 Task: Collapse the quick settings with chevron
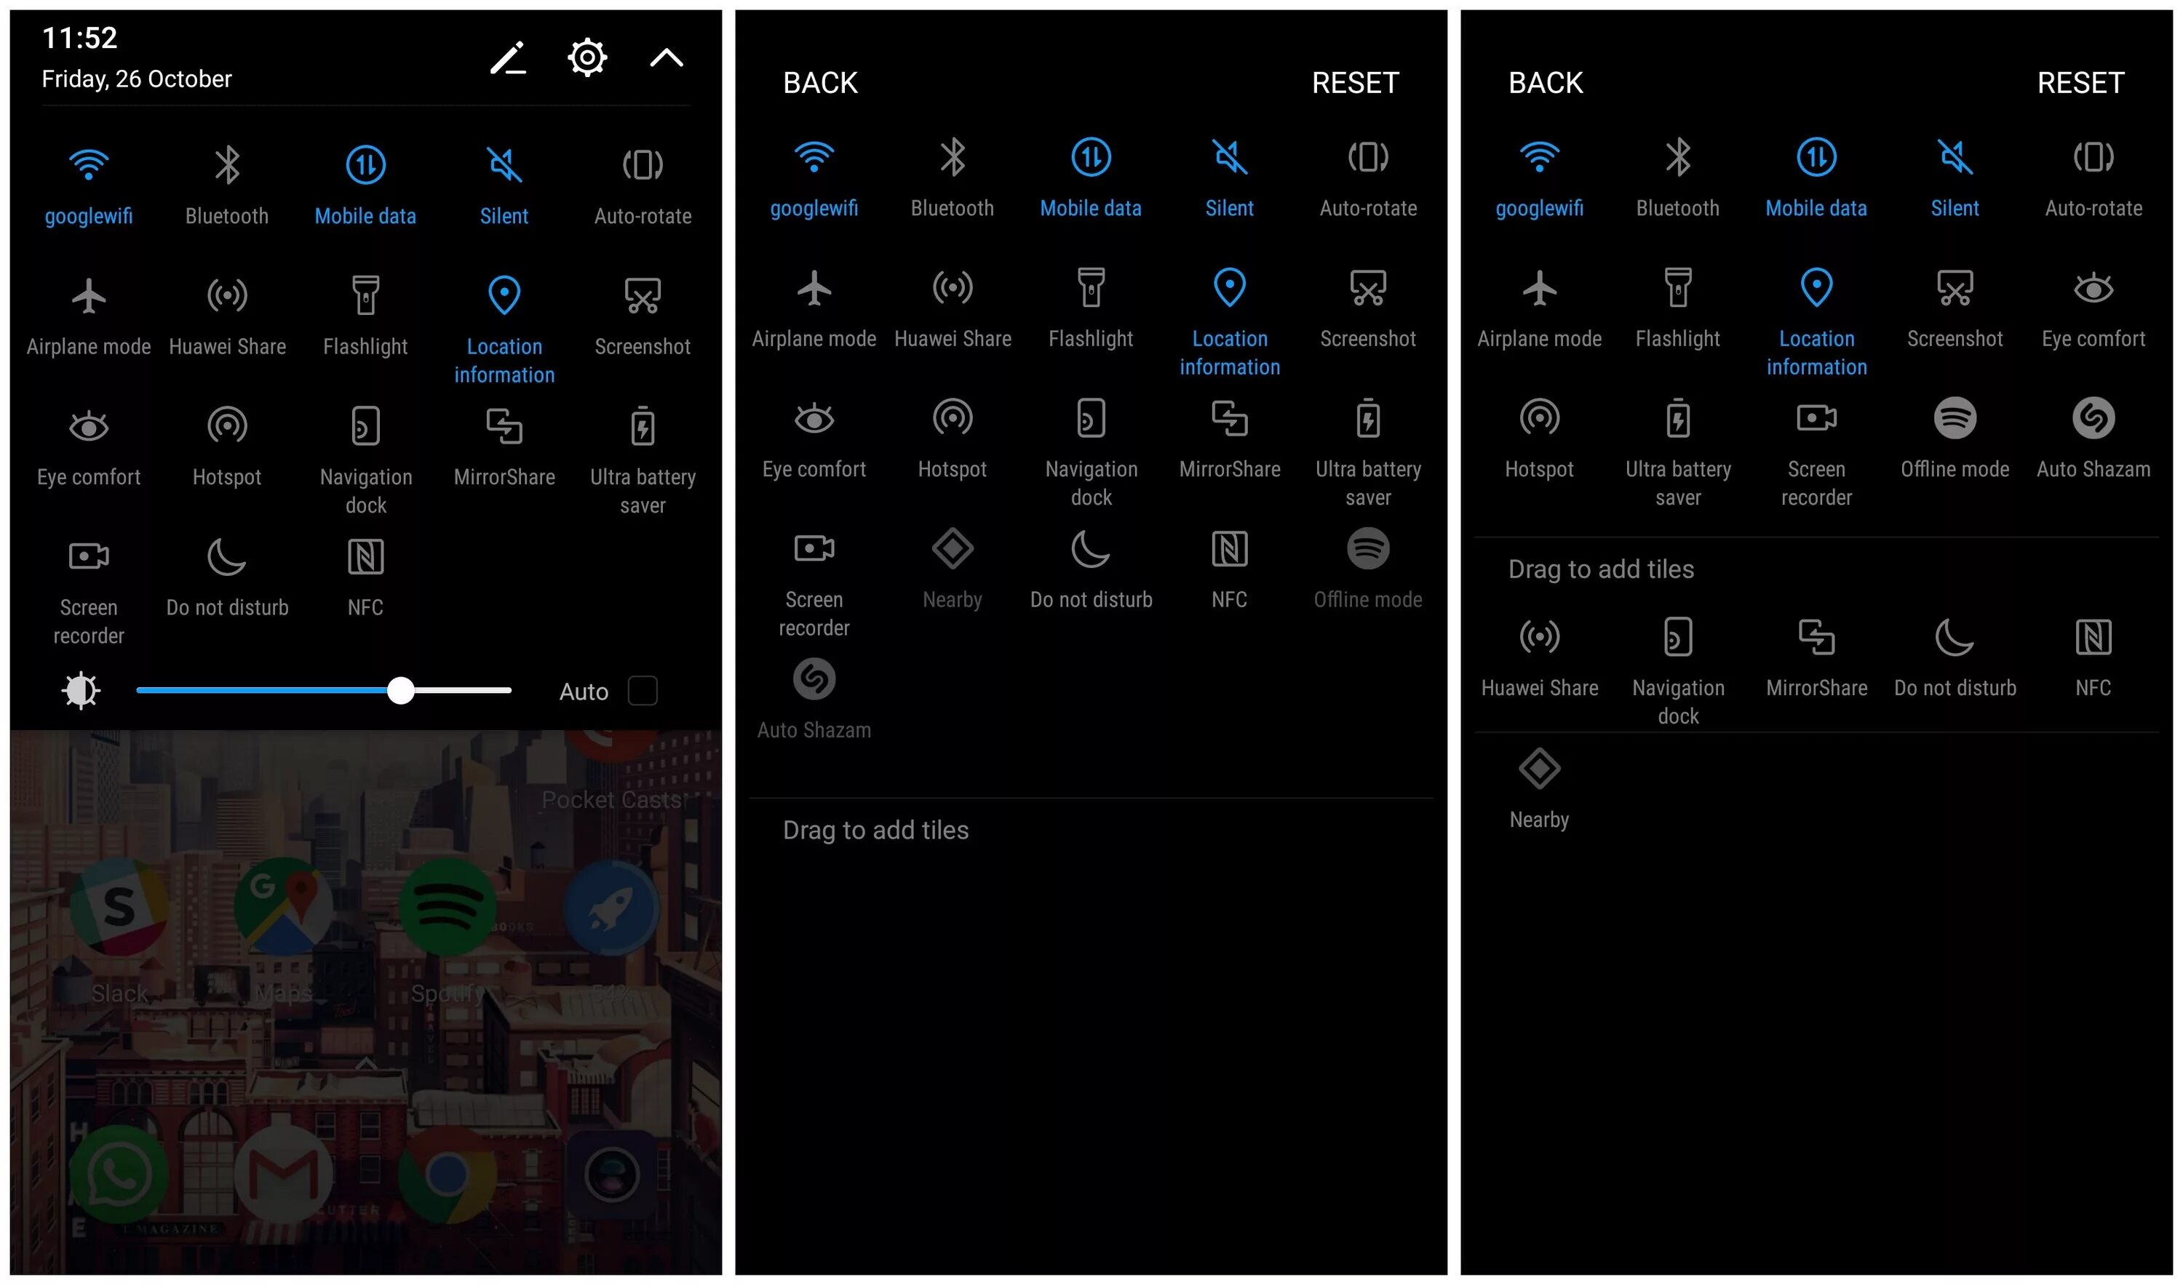pos(666,58)
